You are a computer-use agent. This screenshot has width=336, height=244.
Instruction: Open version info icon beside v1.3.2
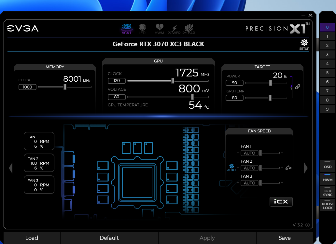(307, 225)
